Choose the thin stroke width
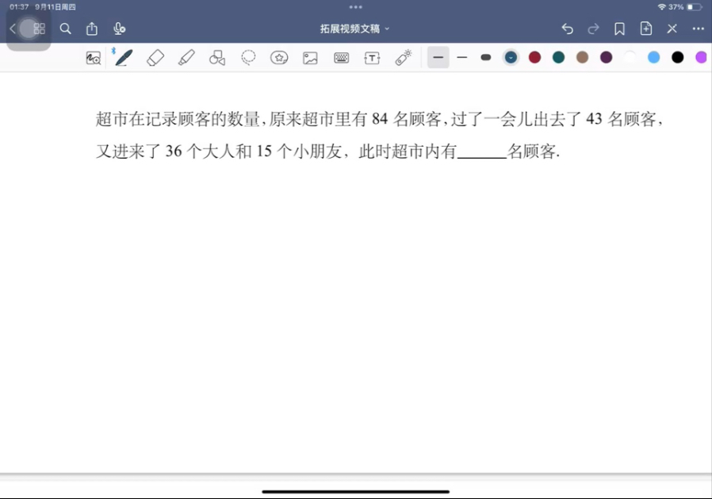This screenshot has width=712, height=499. (x=461, y=57)
